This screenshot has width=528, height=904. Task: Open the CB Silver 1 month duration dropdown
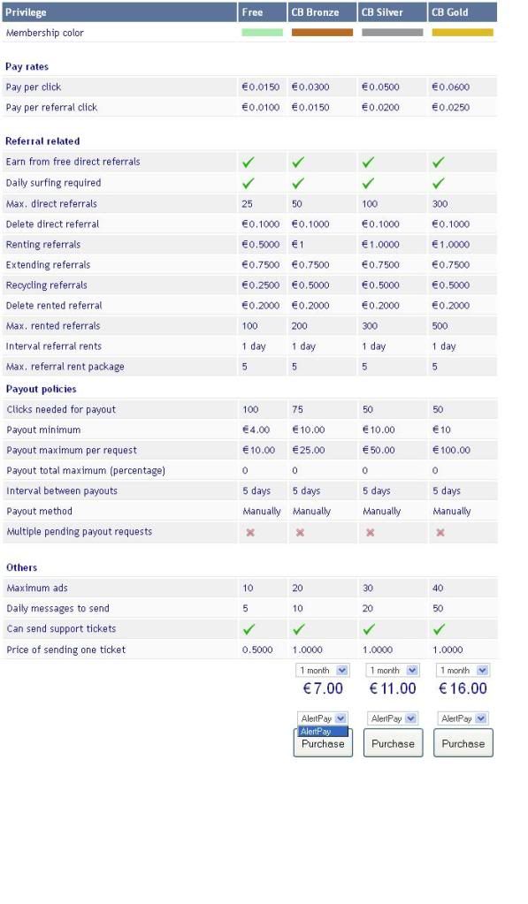[x=393, y=671]
